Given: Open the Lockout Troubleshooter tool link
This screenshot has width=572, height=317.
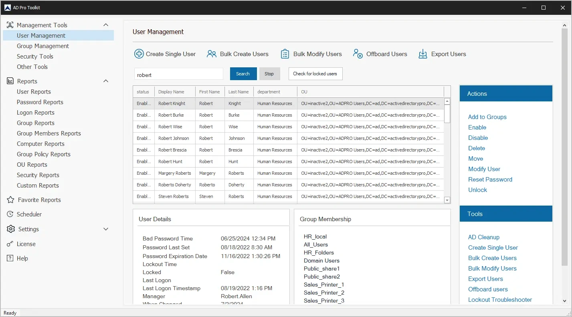Looking at the screenshot, I should [500, 300].
